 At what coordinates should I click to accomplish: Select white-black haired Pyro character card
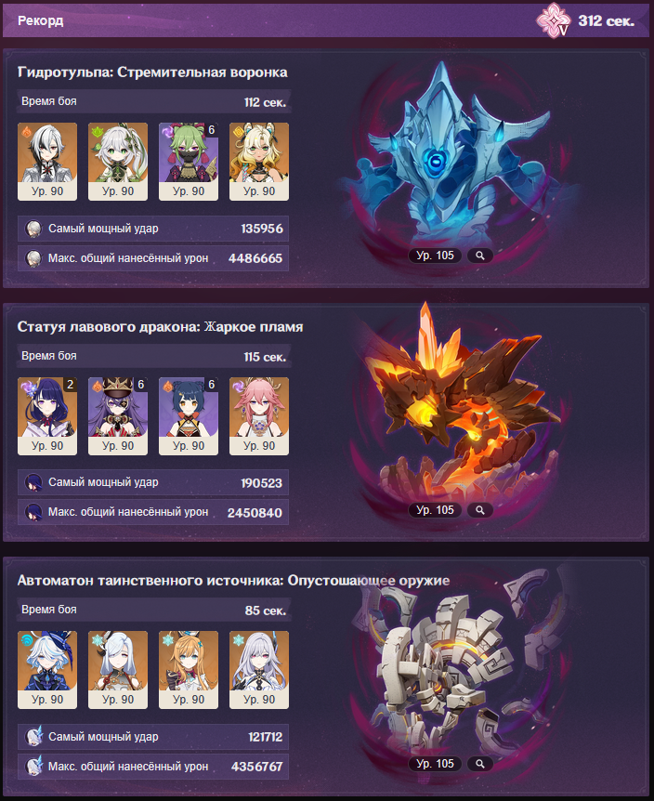click(x=47, y=162)
